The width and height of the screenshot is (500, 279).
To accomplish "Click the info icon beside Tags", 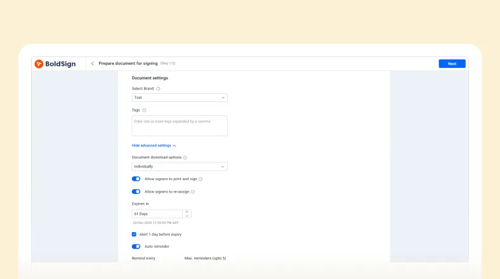I will (144, 110).
